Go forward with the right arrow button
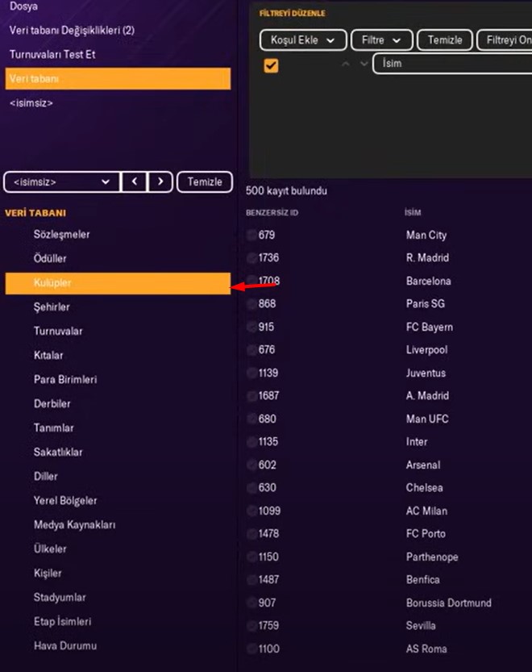532x672 pixels. click(161, 182)
